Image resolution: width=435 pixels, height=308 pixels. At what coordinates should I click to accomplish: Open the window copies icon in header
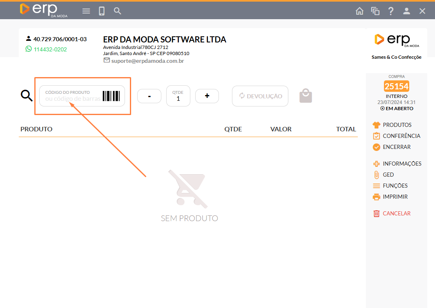pyautogui.click(x=375, y=11)
